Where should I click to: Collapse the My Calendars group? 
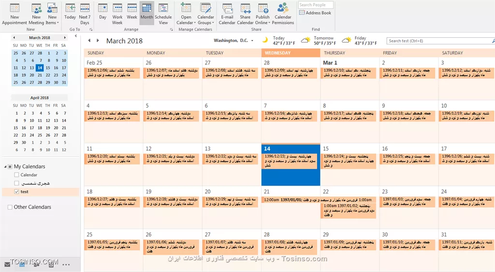5,166
